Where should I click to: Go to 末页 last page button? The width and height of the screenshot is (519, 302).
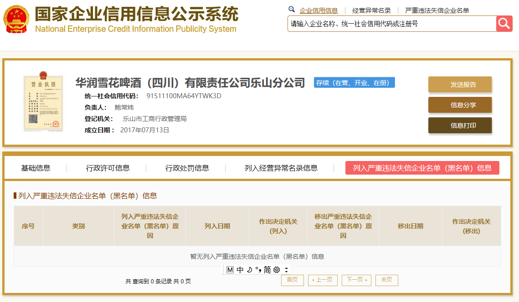tap(386, 280)
